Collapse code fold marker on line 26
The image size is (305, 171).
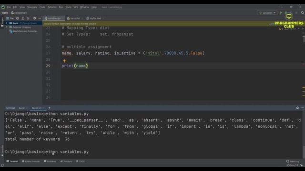(x=60, y=47)
